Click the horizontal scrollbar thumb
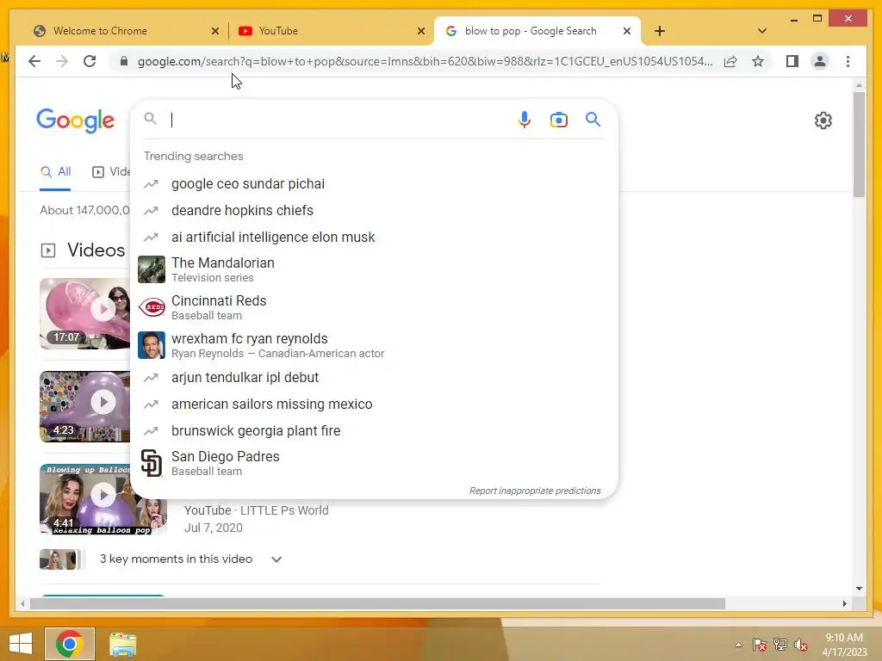 (x=377, y=603)
